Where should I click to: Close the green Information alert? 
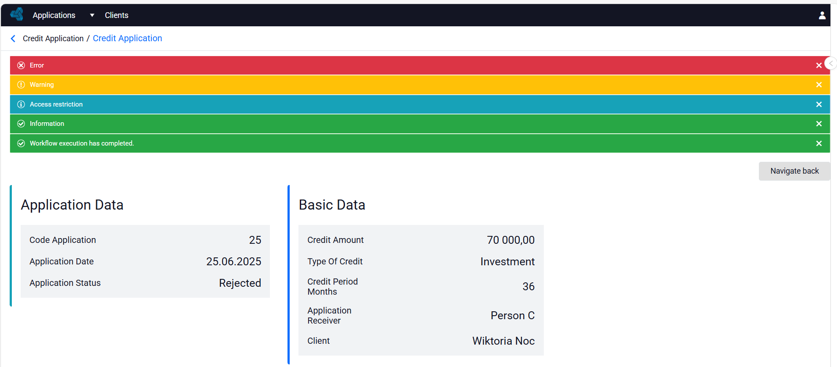819,124
